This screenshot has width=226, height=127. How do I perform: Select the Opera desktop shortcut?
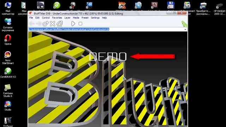[8, 40]
